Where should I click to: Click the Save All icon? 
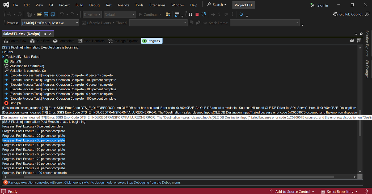point(53,15)
